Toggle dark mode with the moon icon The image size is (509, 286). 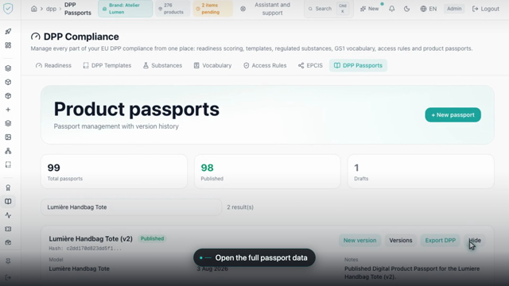[x=406, y=9]
